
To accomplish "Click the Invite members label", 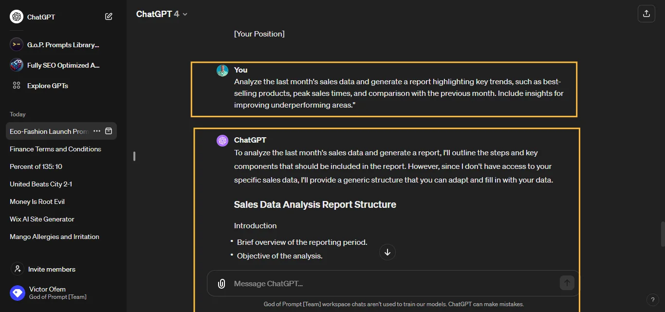I will tap(52, 269).
